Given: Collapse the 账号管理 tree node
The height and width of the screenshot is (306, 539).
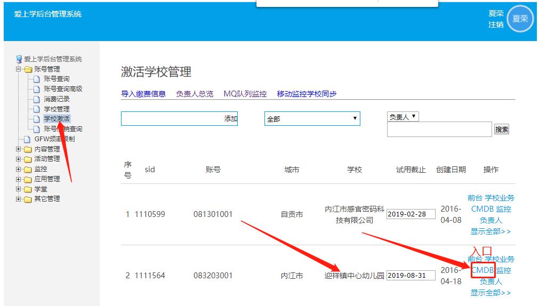Looking at the screenshot, I should [19, 69].
